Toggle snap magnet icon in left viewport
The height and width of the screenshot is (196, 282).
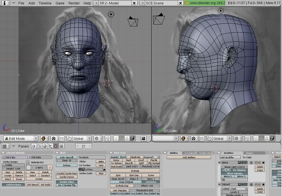tap(108, 138)
